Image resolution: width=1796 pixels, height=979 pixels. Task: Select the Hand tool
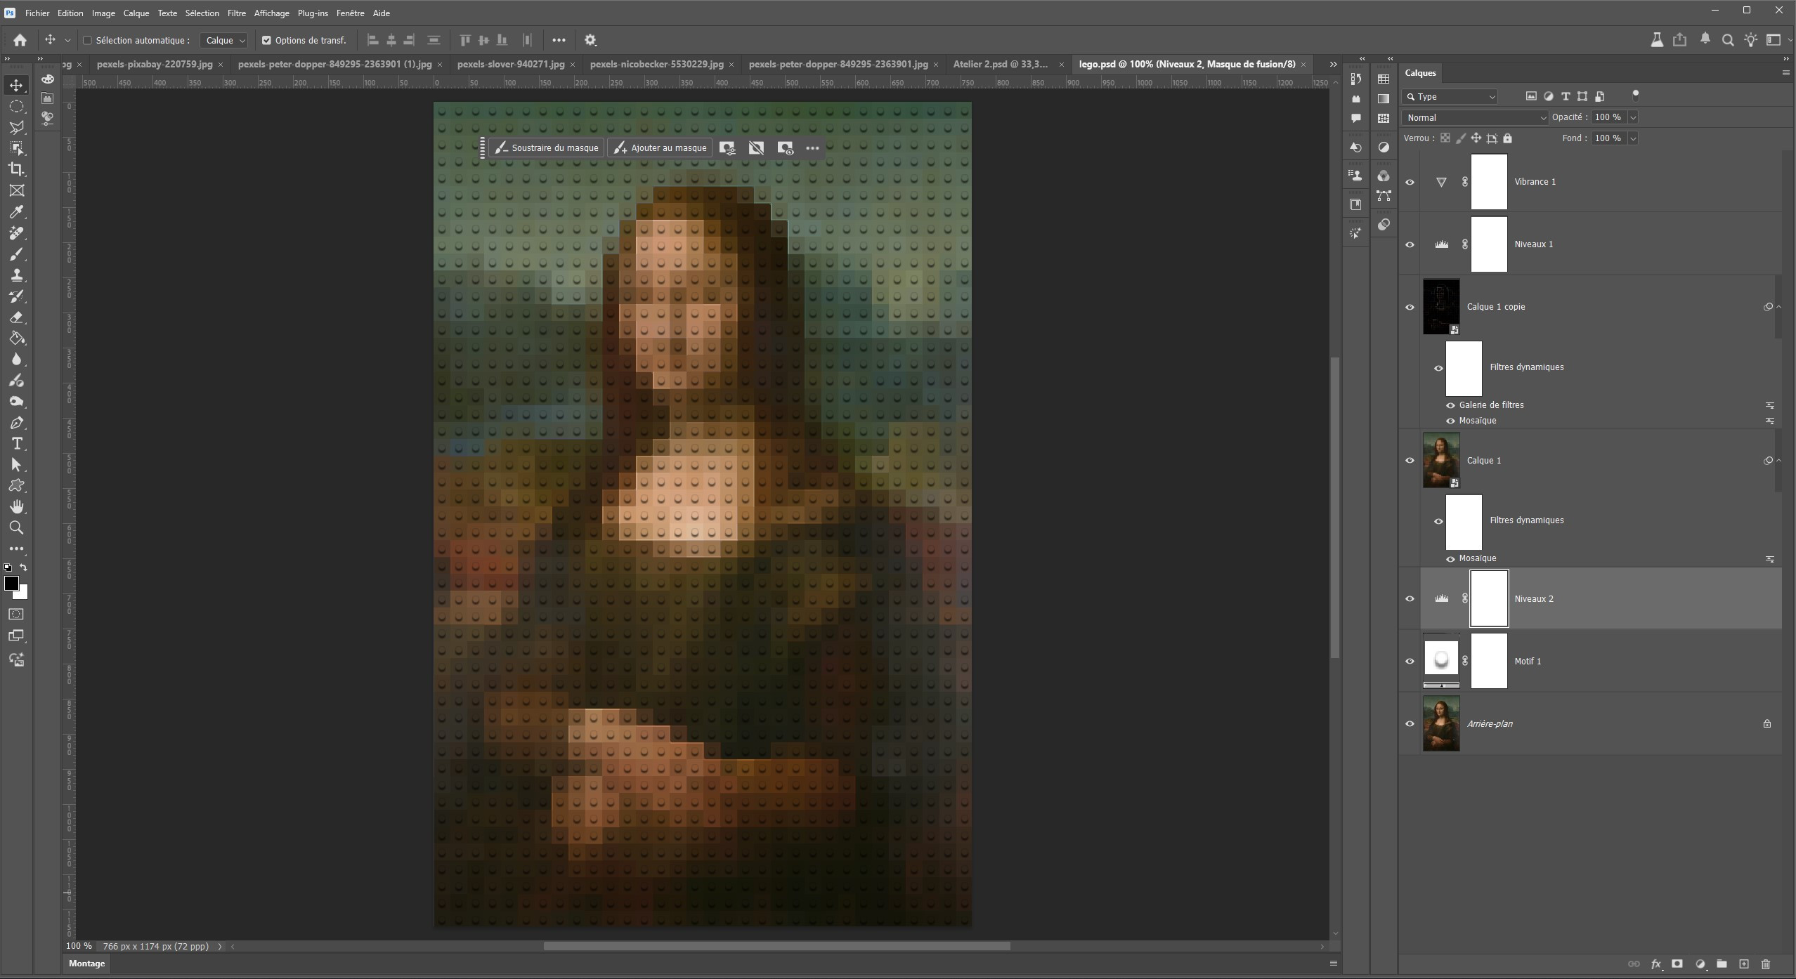16,507
